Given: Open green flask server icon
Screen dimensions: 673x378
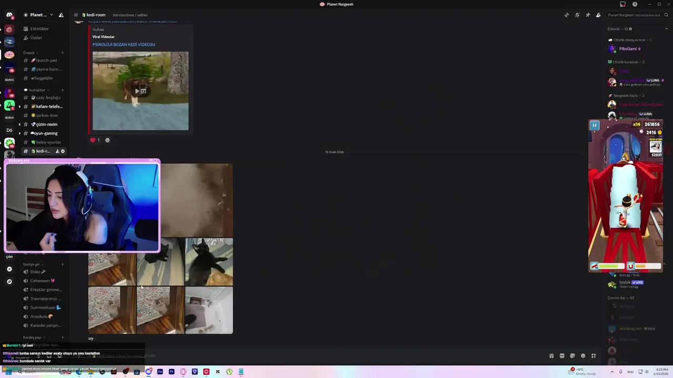Looking at the screenshot, I should [9, 105].
